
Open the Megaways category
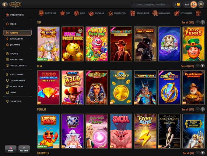pyautogui.click(x=162, y=13)
